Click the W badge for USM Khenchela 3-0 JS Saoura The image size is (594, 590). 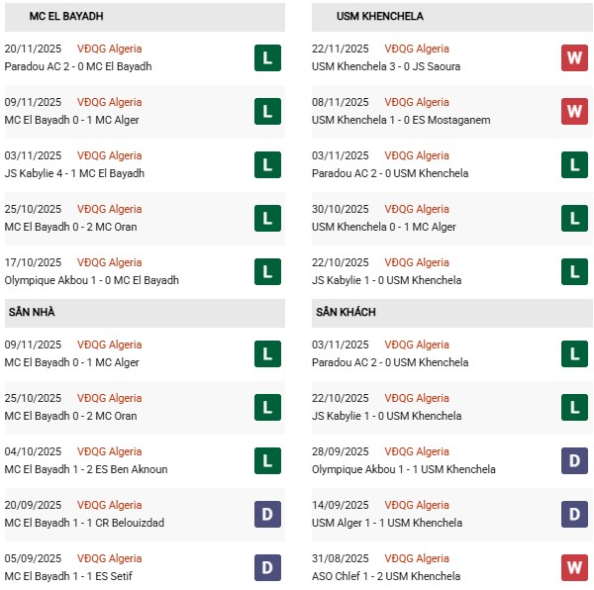pos(574,58)
